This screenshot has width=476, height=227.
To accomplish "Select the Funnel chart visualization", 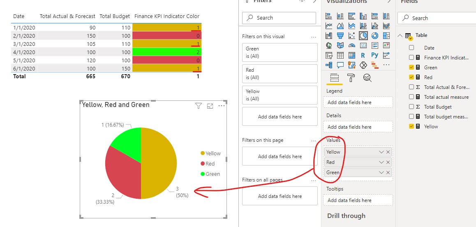I will pos(340,36).
